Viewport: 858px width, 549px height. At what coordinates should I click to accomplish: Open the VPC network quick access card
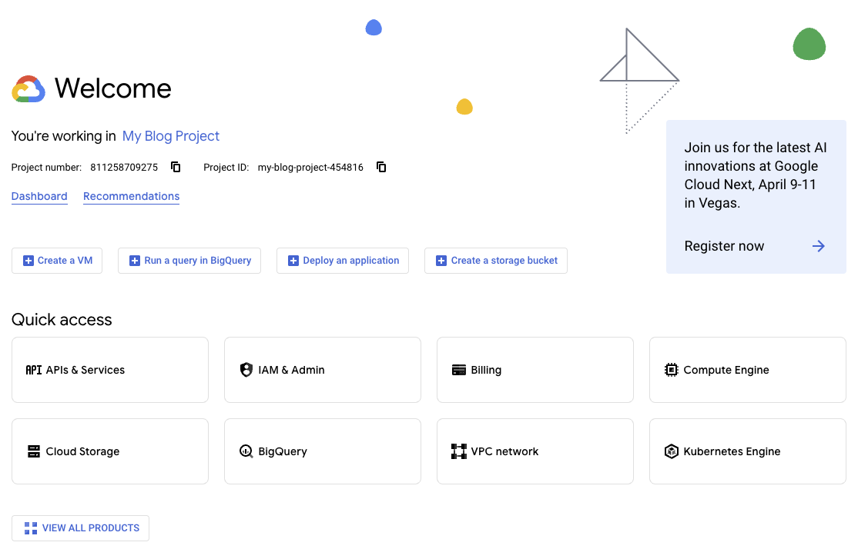point(535,451)
